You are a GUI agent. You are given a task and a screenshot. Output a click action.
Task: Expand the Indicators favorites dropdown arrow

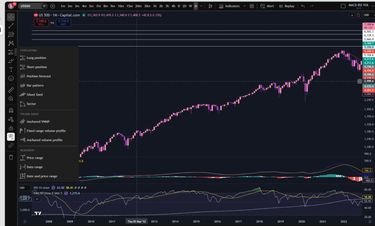(x=244, y=6)
